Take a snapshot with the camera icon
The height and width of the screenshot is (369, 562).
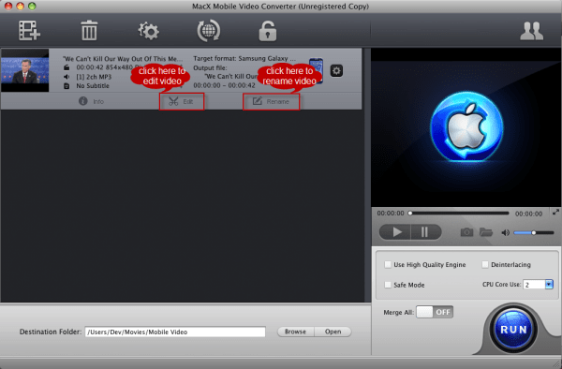[x=466, y=232]
